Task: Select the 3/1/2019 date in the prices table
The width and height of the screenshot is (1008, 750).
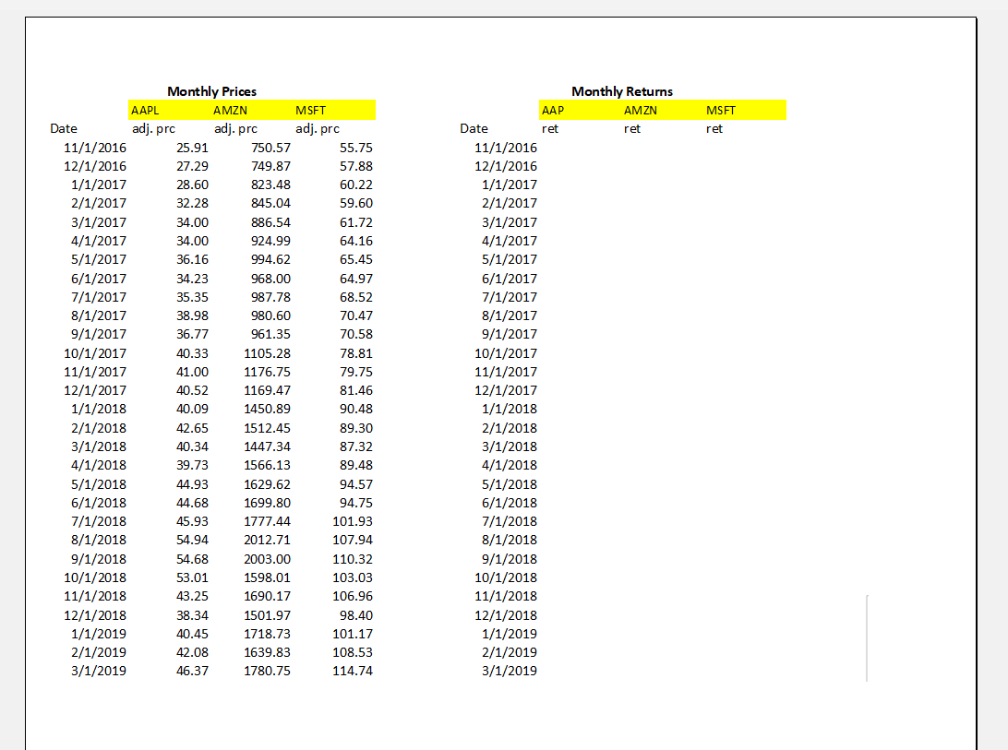Action: pos(98,671)
